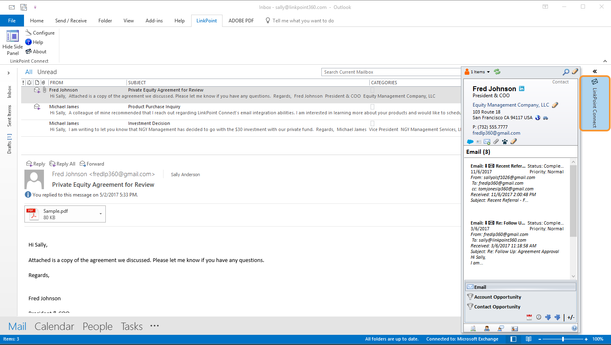Screen dimensions: 611x345
Task: Open Quick Access Toolbar customize dropdown
Action: tap(35, 7)
